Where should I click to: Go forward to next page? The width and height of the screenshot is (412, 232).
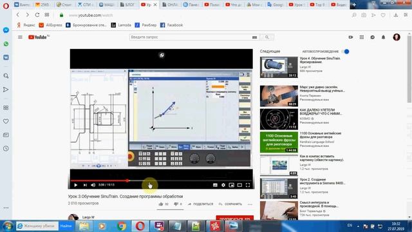[27, 15]
